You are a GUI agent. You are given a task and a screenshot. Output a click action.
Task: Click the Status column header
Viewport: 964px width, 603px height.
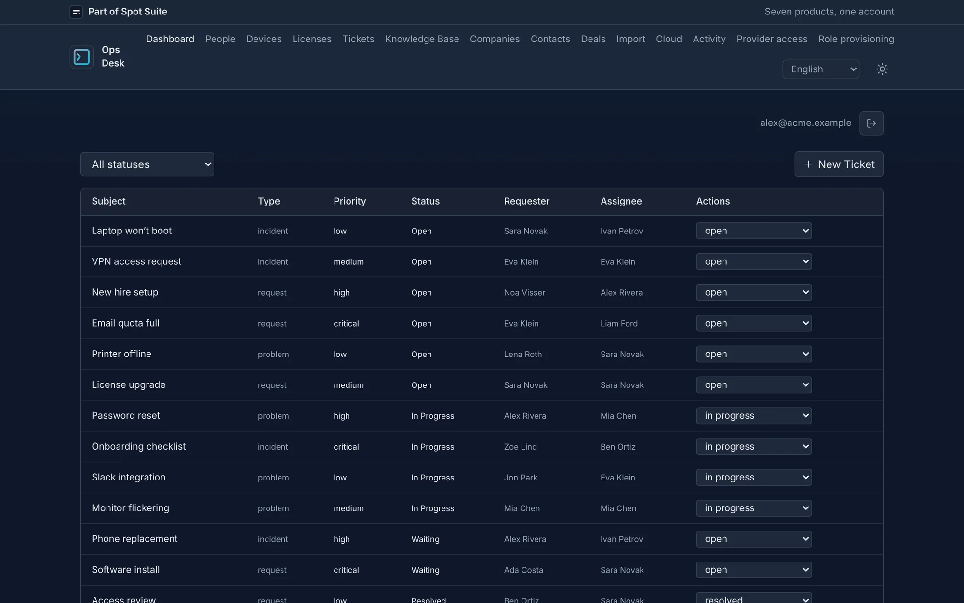click(425, 201)
